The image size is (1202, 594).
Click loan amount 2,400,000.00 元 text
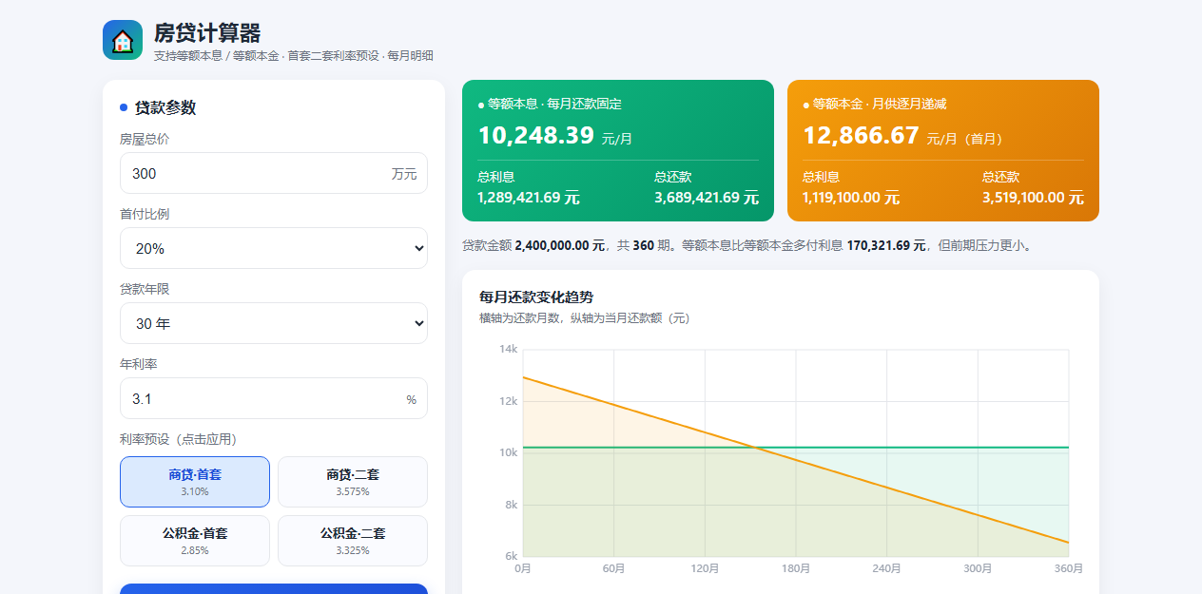click(x=560, y=245)
